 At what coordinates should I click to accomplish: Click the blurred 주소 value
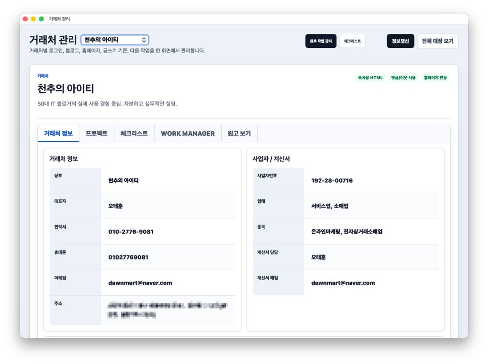(167, 310)
